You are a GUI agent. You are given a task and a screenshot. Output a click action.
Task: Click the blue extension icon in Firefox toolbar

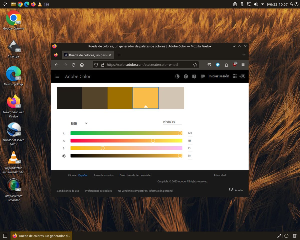coord(217,65)
